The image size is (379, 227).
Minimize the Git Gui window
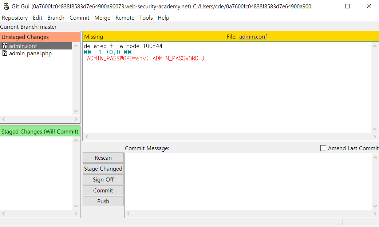point(326,6)
